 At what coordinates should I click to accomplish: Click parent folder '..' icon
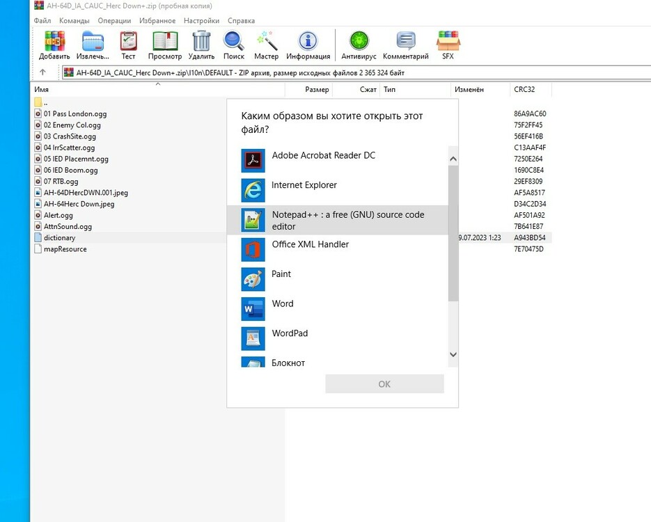[38, 102]
